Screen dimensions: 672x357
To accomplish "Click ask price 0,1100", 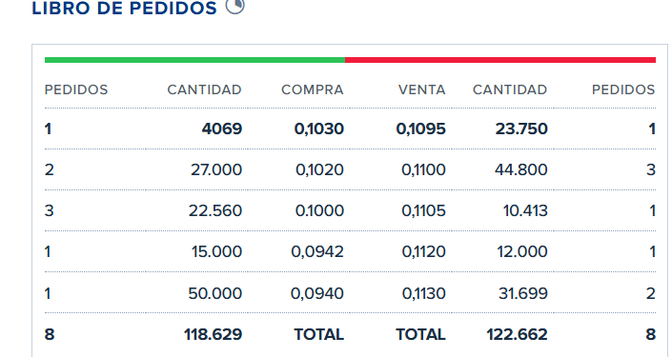I will coord(423,170).
